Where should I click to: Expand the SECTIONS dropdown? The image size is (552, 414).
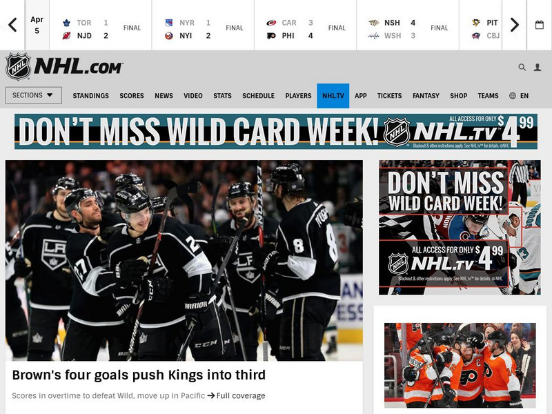(x=33, y=95)
